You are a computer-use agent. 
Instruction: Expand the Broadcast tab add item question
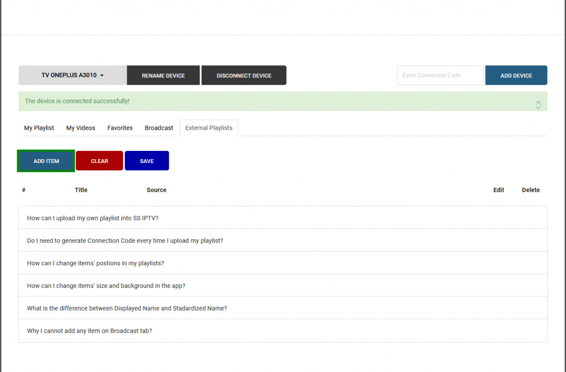90,331
